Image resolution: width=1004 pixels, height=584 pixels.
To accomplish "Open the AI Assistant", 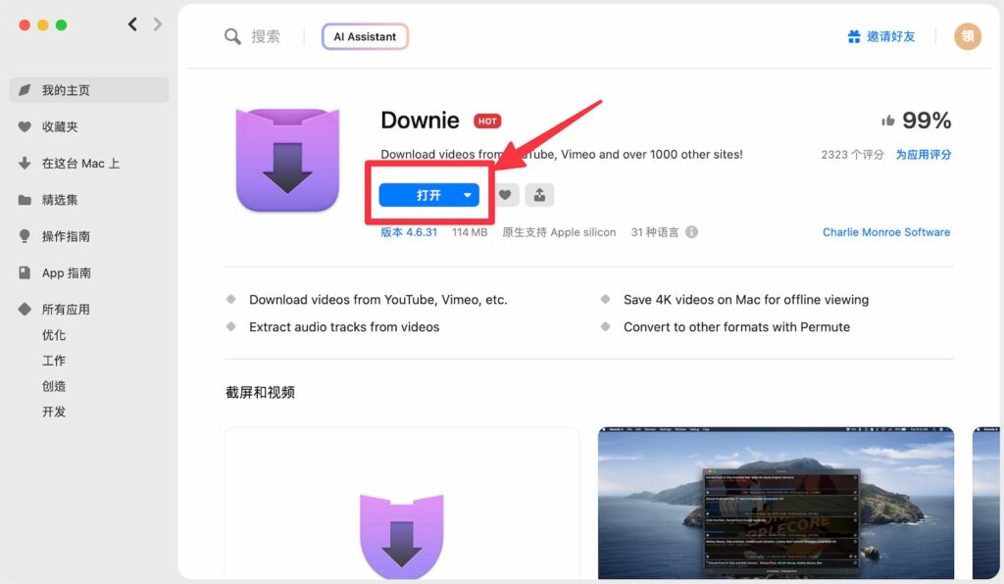I will tap(365, 36).
